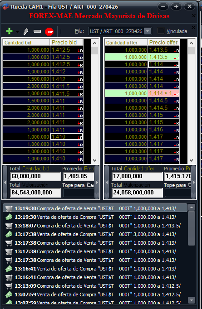Click the bid summary right scroll arrow
This screenshot has width=202, height=309.
97,182
